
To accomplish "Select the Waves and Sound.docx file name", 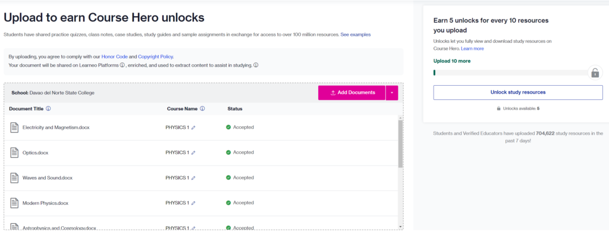I will point(48,178).
